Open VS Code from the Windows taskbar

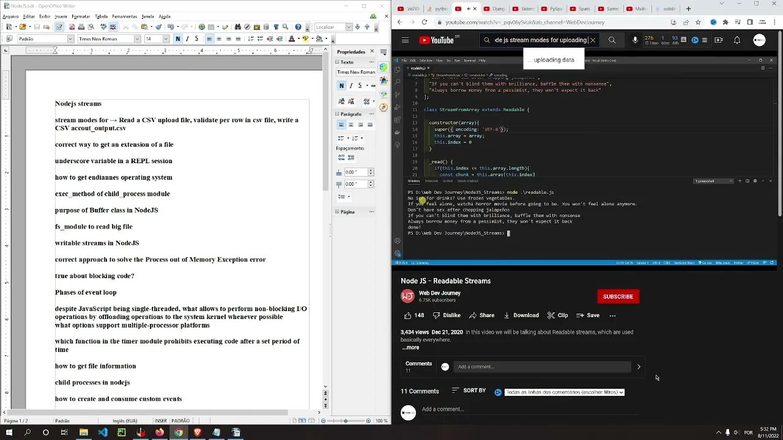pyautogui.click(x=102, y=432)
